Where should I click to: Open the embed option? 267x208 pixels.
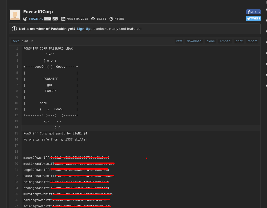click(x=225, y=41)
